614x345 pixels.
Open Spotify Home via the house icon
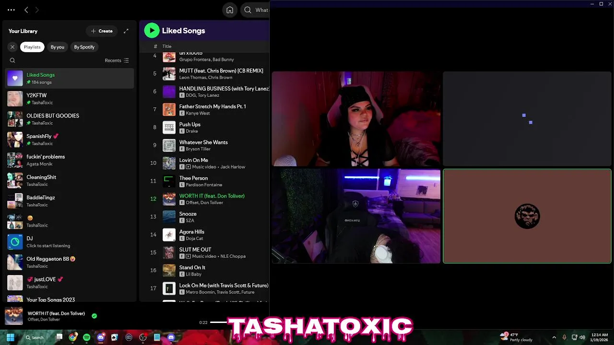pyautogui.click(x=230, y=10)
